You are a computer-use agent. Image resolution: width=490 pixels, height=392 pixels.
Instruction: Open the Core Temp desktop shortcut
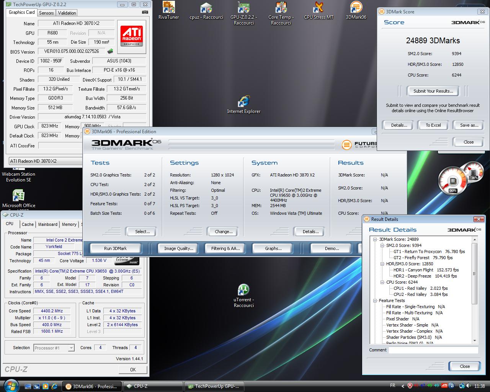[x=281, y=13]
